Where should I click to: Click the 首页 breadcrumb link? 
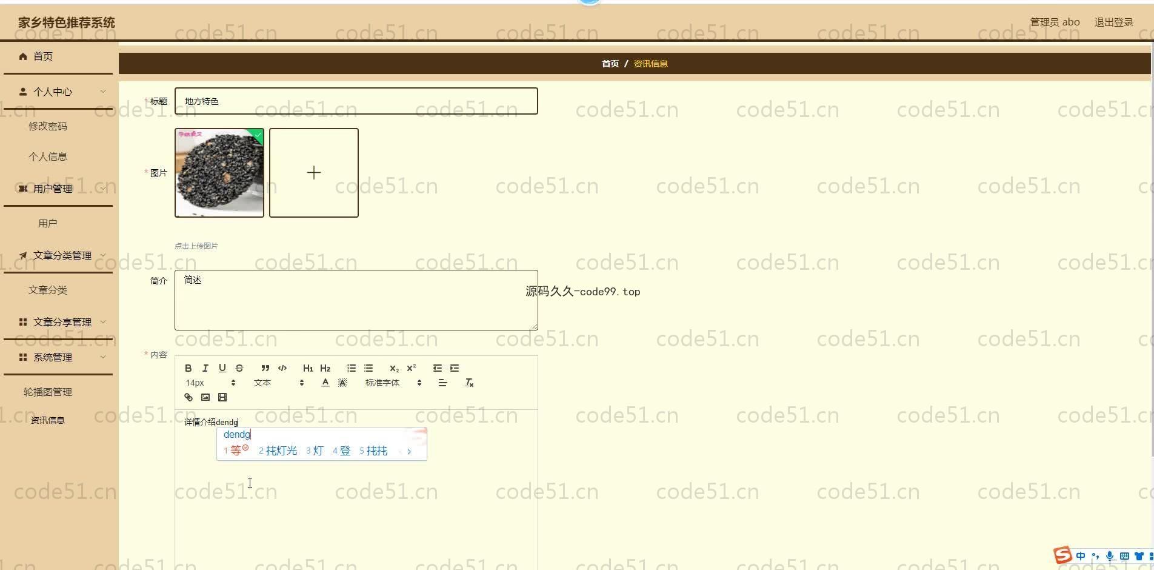click(610, 64)
